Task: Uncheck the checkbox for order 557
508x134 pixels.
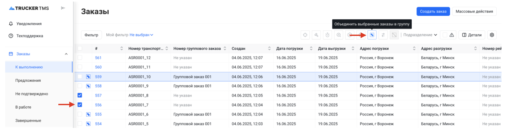Action: (80, 95)
